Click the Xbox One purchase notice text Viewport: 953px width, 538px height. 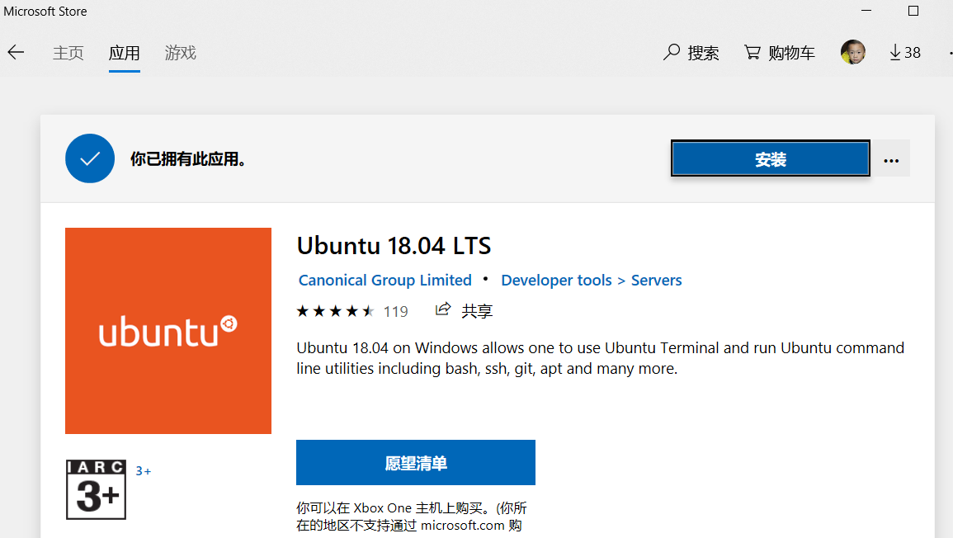[x=412, y=517]
